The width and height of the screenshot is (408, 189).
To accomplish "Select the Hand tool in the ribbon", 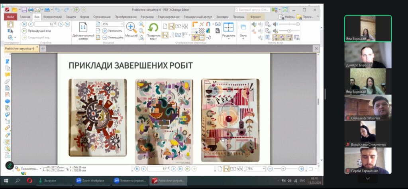I will [10, 24].
